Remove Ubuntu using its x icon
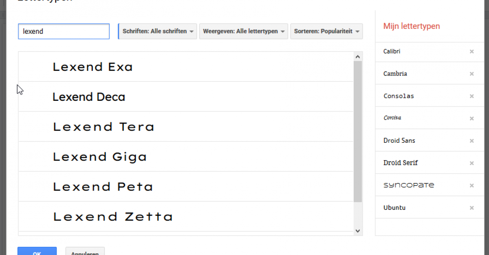 tap(471, 208)
